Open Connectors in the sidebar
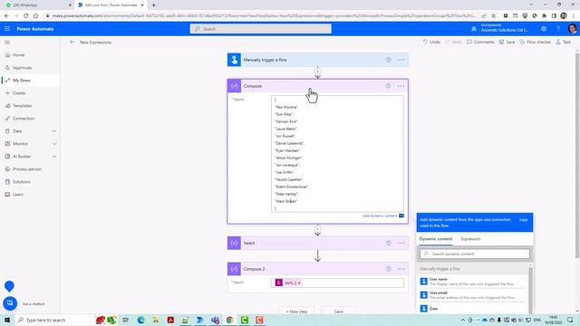 click(x=24, y=119)
